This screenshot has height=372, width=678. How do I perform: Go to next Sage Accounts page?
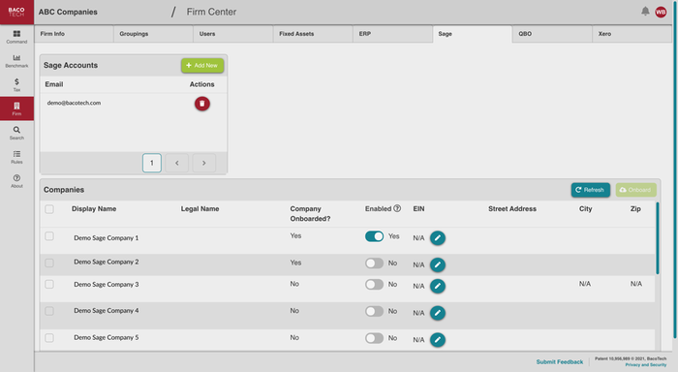[204, 163]
